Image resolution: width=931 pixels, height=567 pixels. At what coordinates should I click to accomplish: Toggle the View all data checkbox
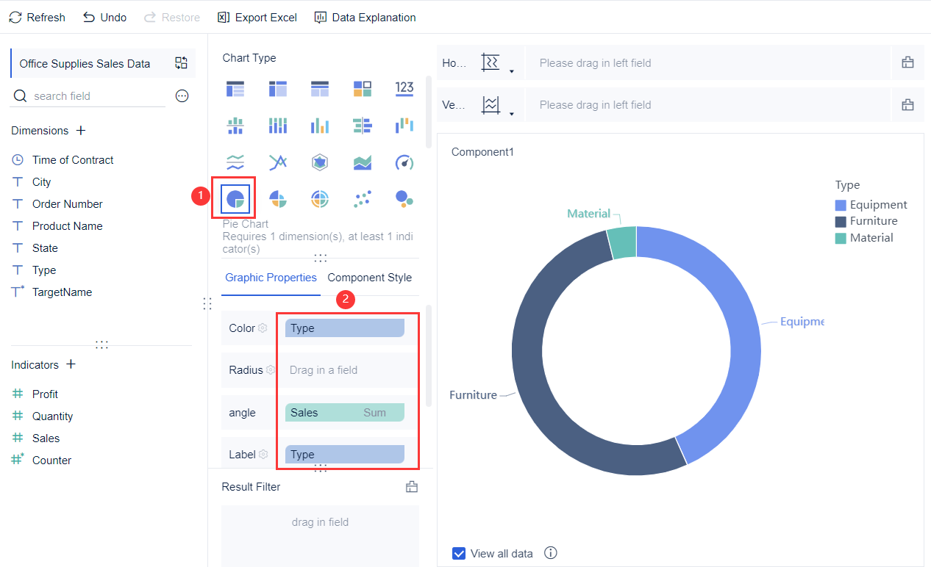(x=460, y=553)
